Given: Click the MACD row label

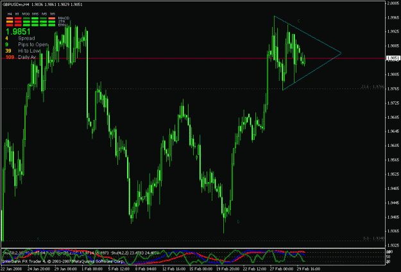Looking at the screenshot, I should [x=64, y=18].
